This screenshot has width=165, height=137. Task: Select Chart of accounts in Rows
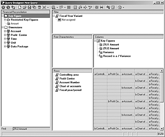[x=70, y=86]
